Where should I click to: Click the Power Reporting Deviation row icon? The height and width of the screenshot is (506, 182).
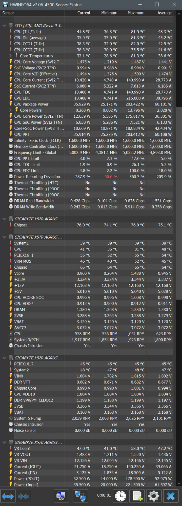click(11, 177)
